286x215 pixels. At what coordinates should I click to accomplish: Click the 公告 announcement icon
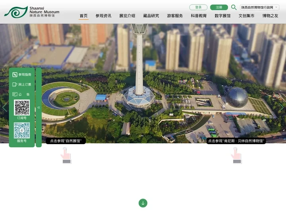tap(15, 94)
